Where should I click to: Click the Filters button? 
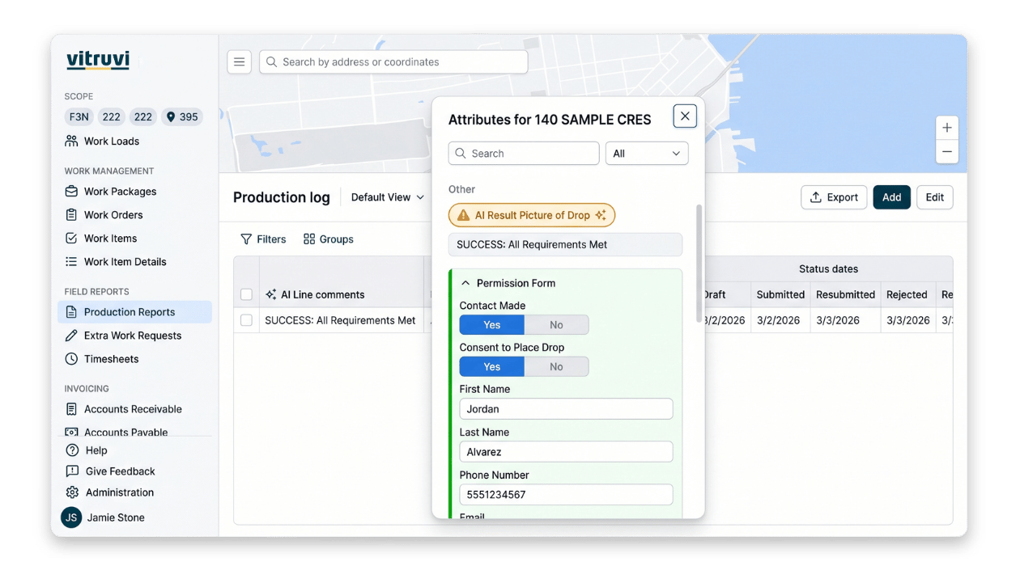coord(263,239)
